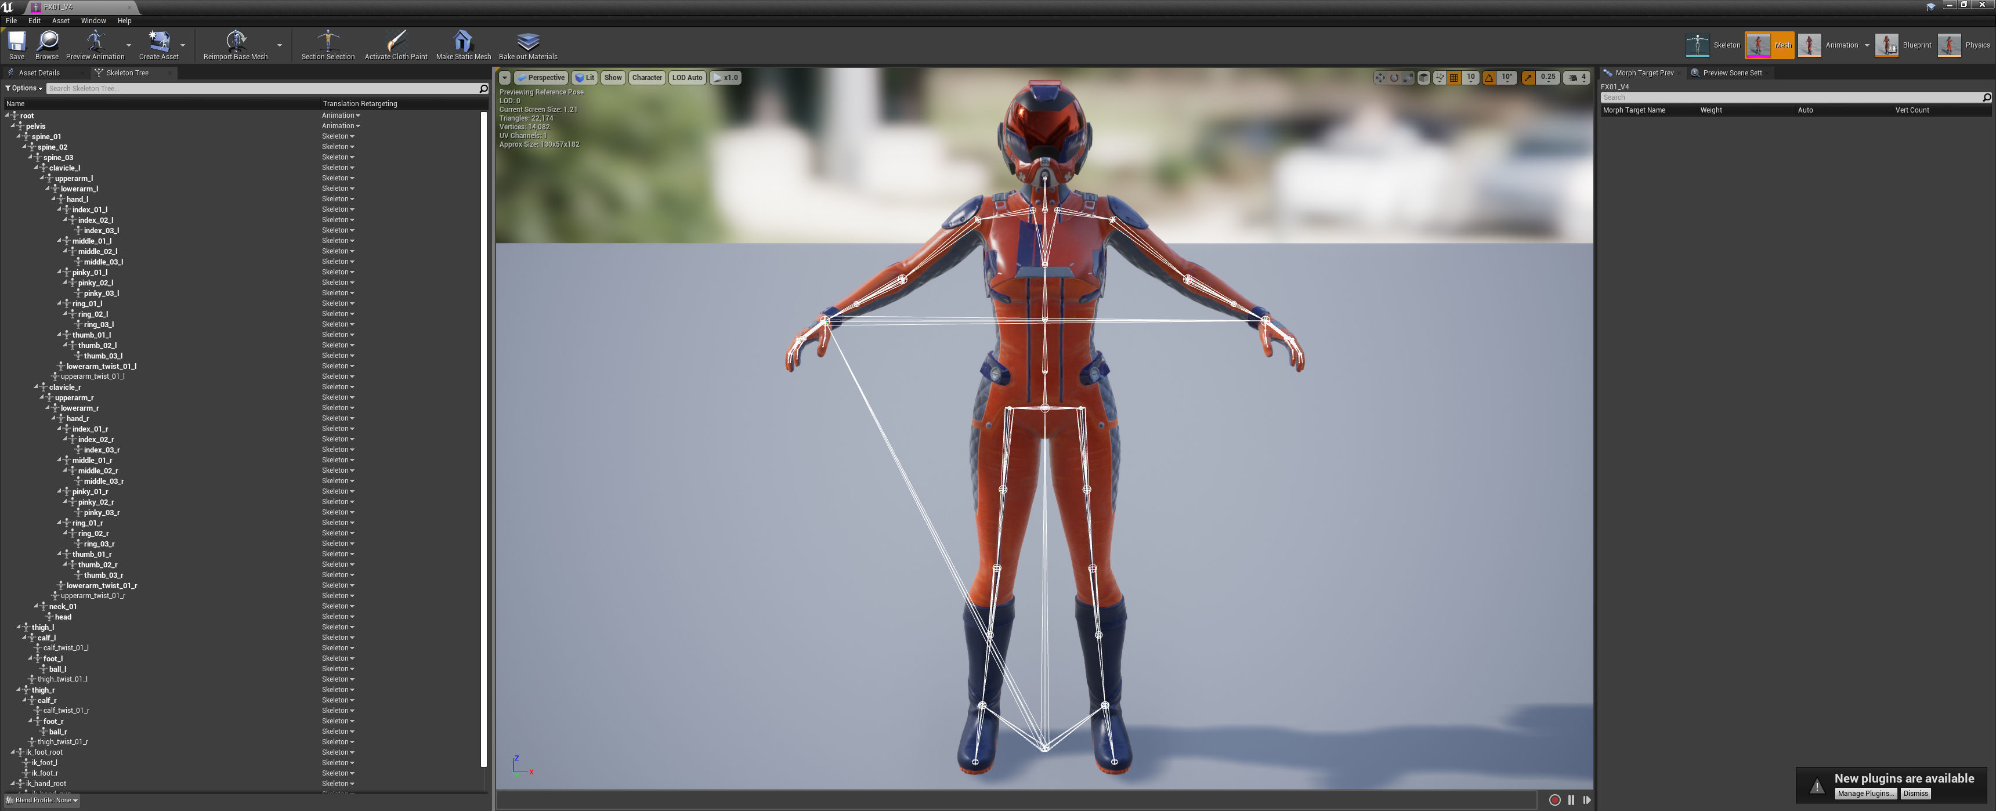Image resolution: width=1996 pixels, height=811 pixels.
Task: Click the Reimport Base Mesh icon
Action: point(236,41)
